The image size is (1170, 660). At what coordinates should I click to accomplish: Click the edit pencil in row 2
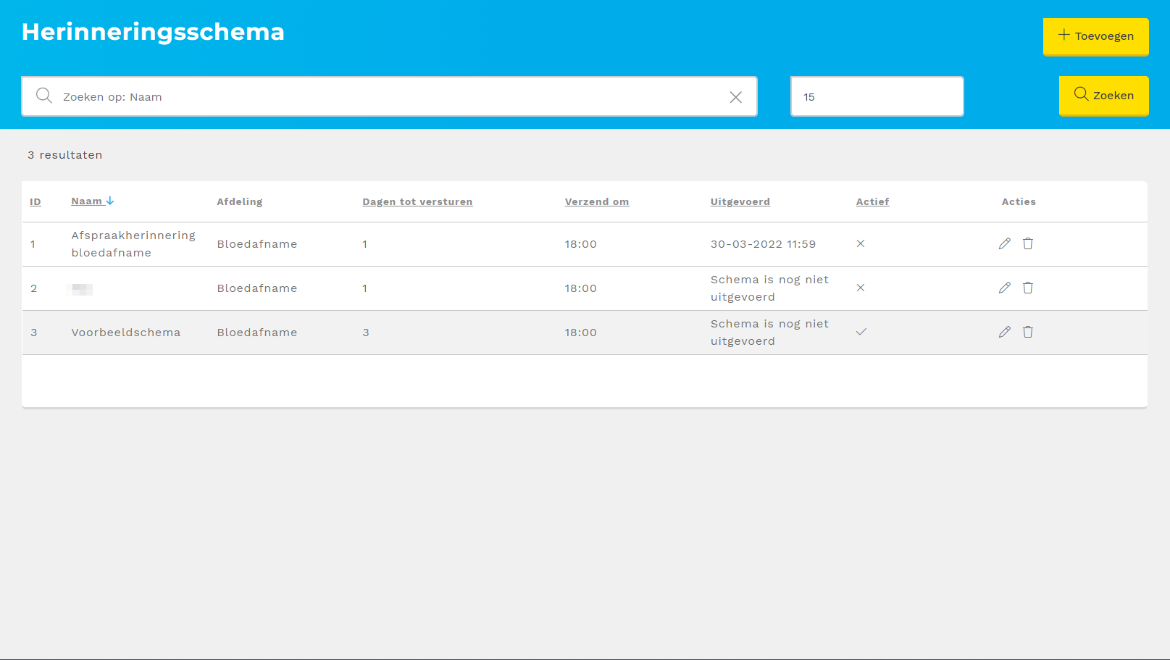1004,288
